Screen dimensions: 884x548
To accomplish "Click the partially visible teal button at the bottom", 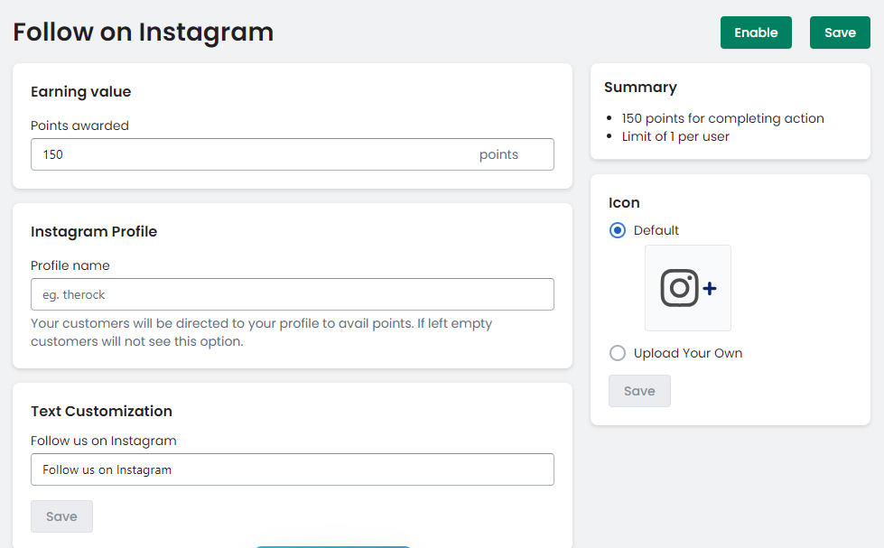I will pos(331,545).
